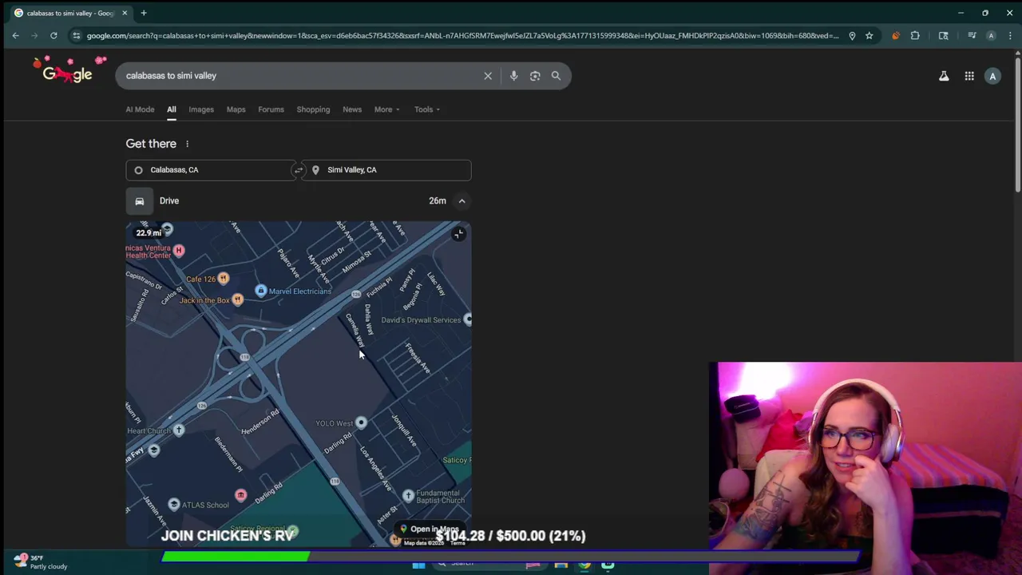
Task: Click the location permission icon in address bar
Action: coord(852,35)
